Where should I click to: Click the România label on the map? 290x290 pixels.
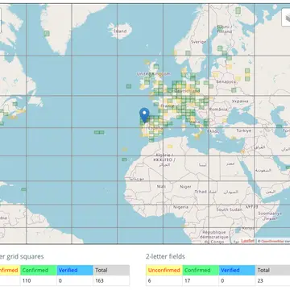tap(219, 110)
